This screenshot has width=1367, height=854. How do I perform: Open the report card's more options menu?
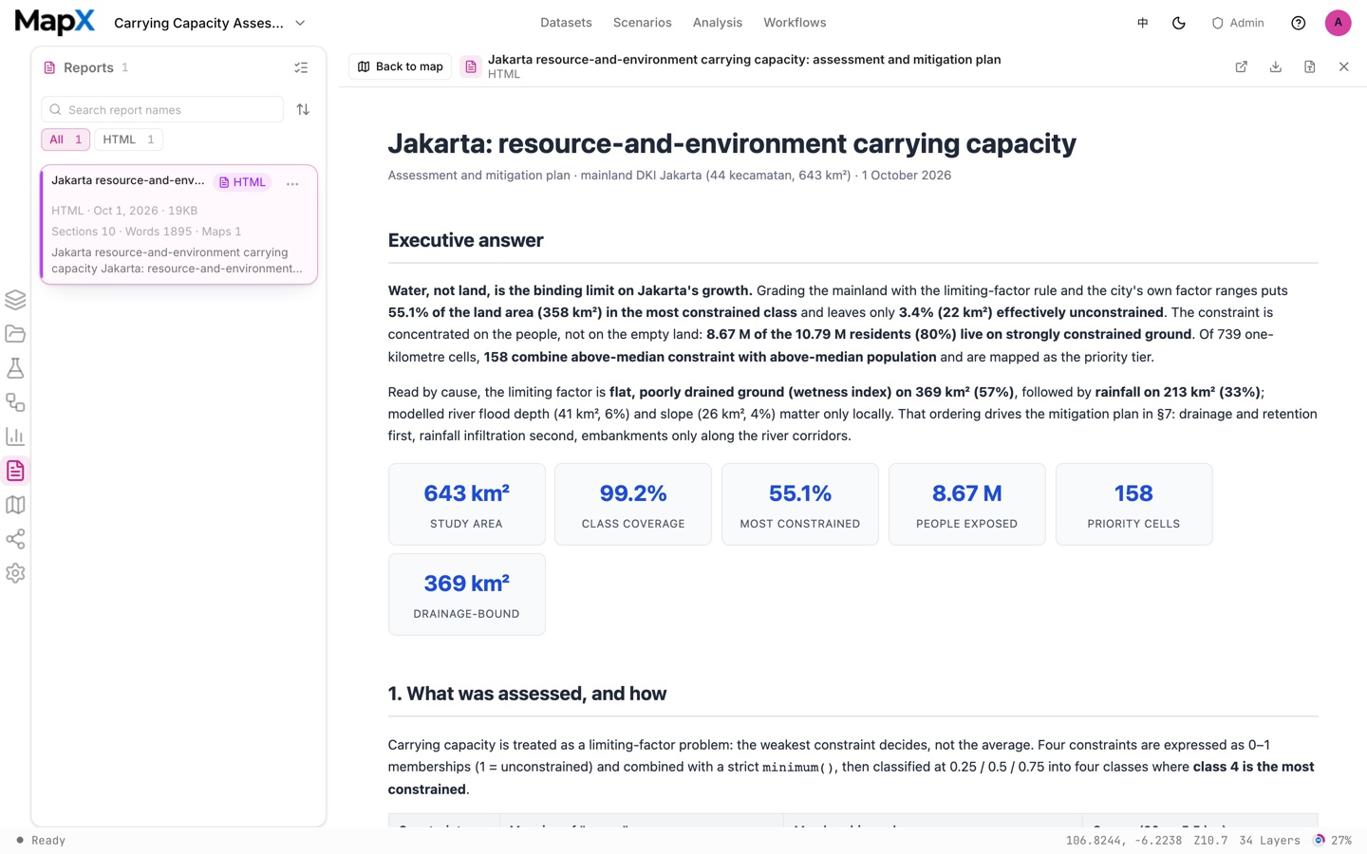click(x=292, y=183)
